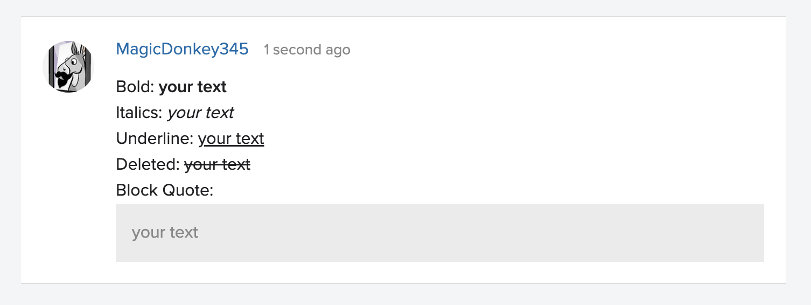The width and height of the screenshot is (811, 305).
Task: Click the "Underline:" label in the comment
Action: click(x=155, y=138)
